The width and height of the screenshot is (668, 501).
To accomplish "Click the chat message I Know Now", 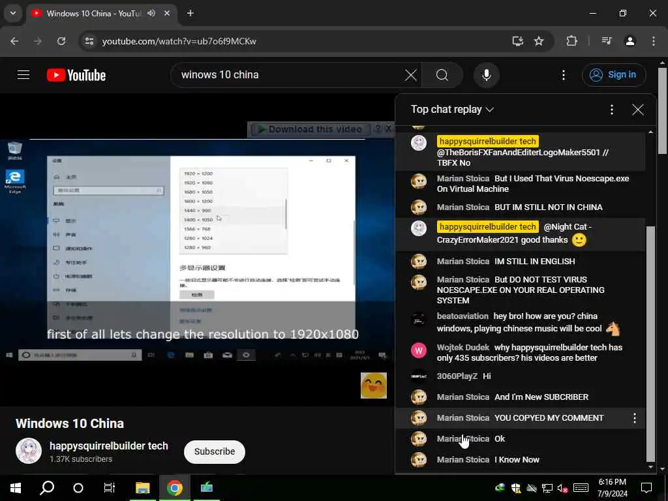I will pos(517,460).
